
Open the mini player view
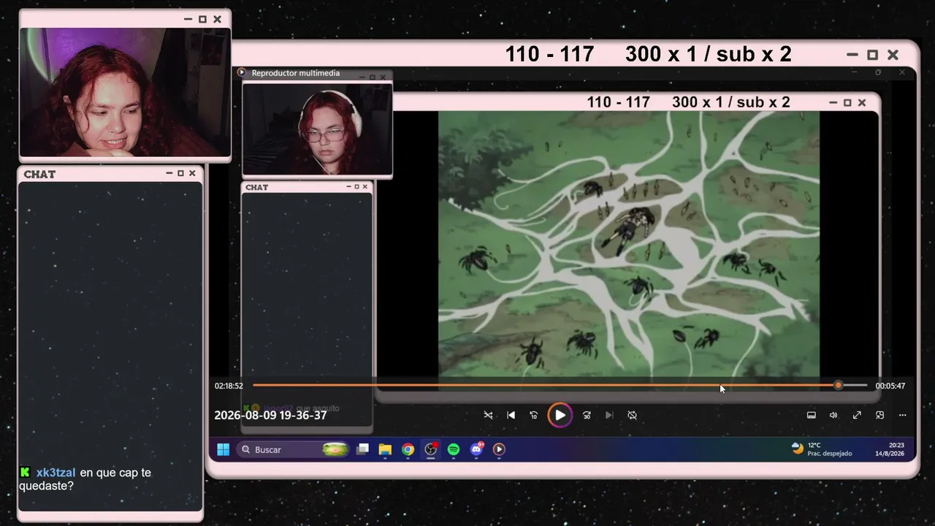pyautogui.click(x=879, y=415)
